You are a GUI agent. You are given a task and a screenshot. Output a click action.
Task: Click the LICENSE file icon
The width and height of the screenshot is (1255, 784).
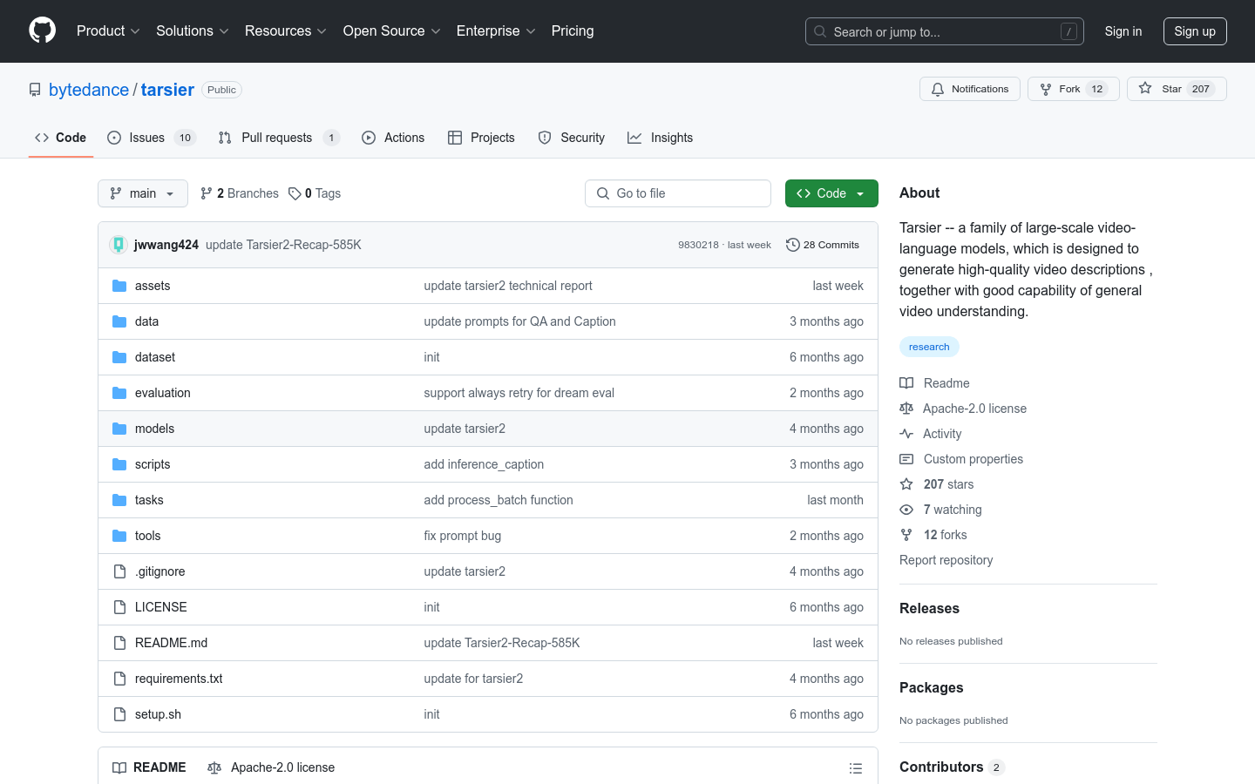click(119, 607)
